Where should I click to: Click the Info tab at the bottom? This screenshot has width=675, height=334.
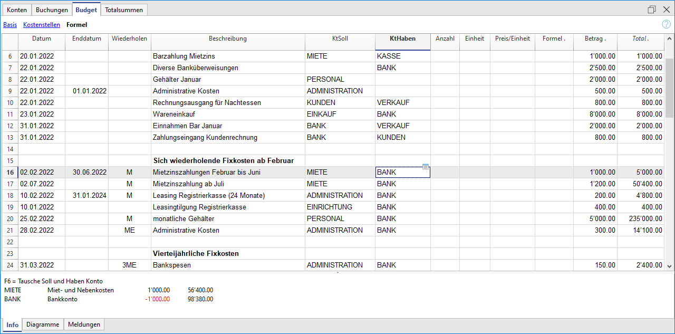pos(13,325)
